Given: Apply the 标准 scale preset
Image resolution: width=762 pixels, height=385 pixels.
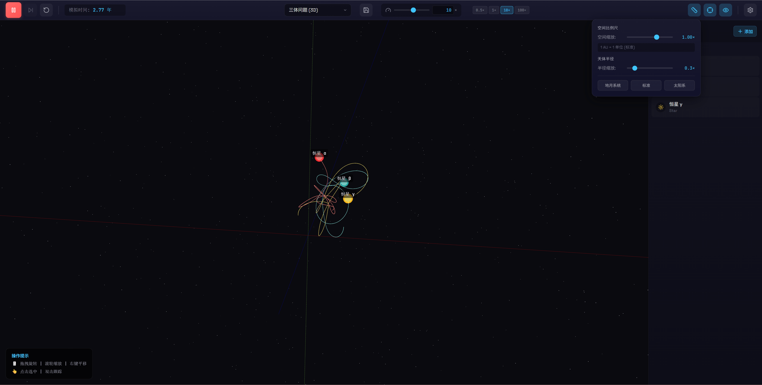Looking at the screenshot, I should coord(646,85).
